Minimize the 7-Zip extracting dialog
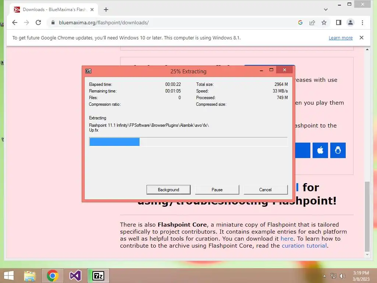377x283 pixels. [x=261, y=70]
